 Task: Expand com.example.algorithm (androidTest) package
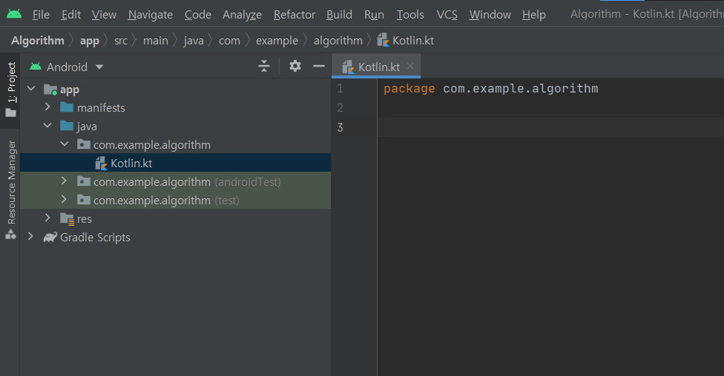coord(65,181)
